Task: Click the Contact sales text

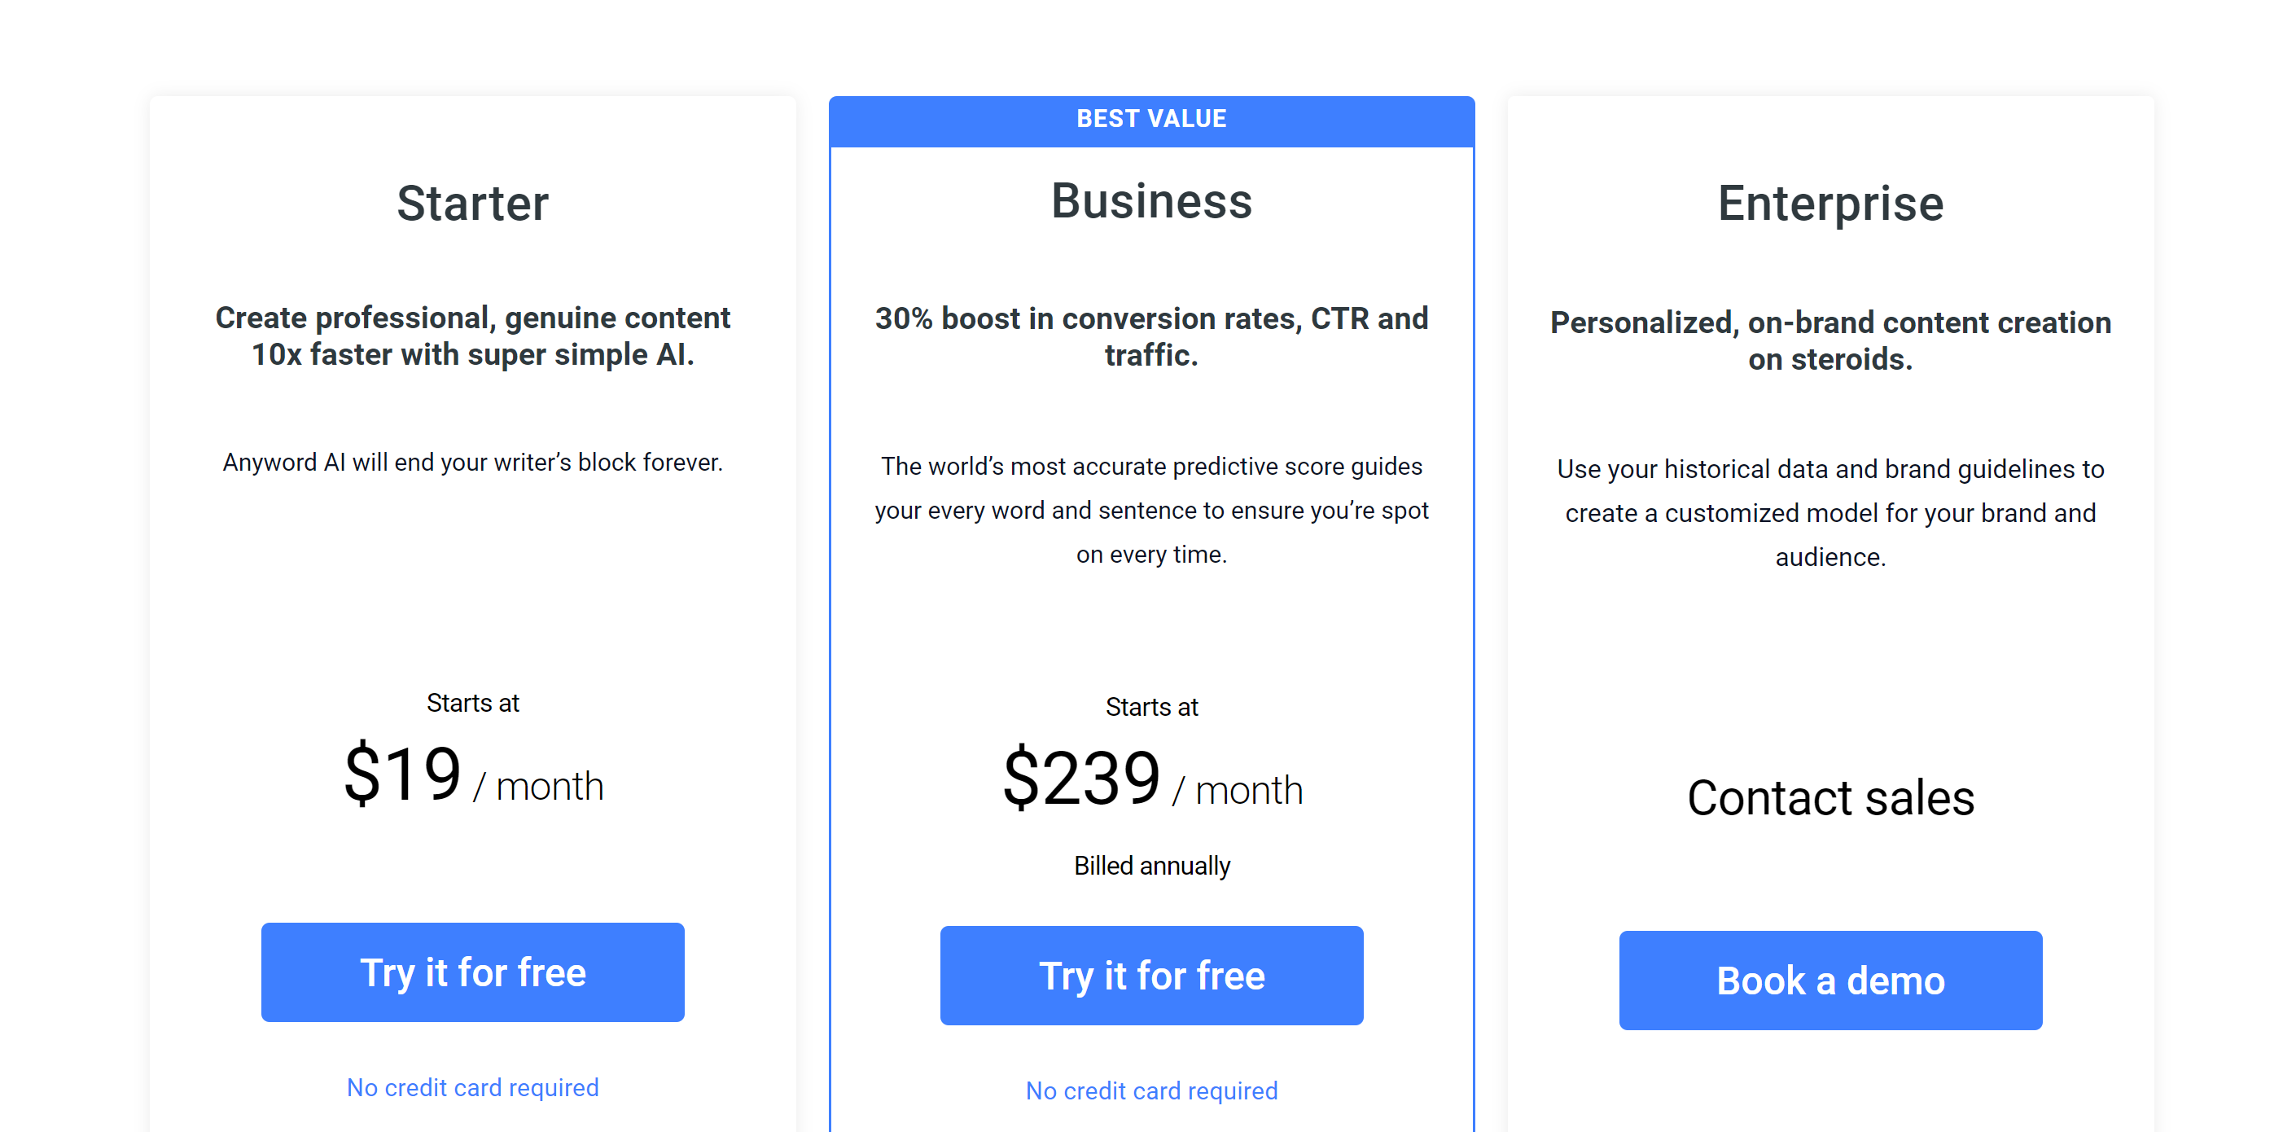Action: [x=1830, y=797]
